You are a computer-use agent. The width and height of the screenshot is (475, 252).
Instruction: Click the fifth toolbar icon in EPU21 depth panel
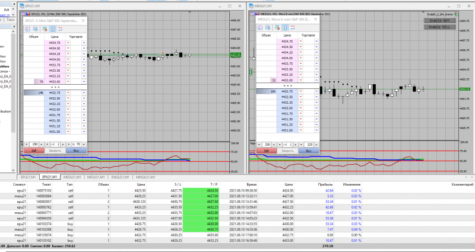coord(59,28)
